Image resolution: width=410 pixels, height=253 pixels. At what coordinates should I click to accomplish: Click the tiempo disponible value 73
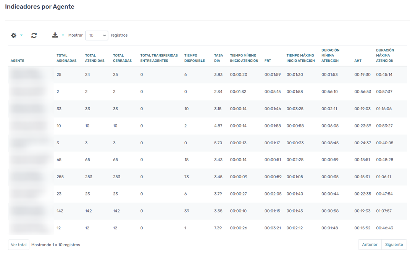coord(186,177)
